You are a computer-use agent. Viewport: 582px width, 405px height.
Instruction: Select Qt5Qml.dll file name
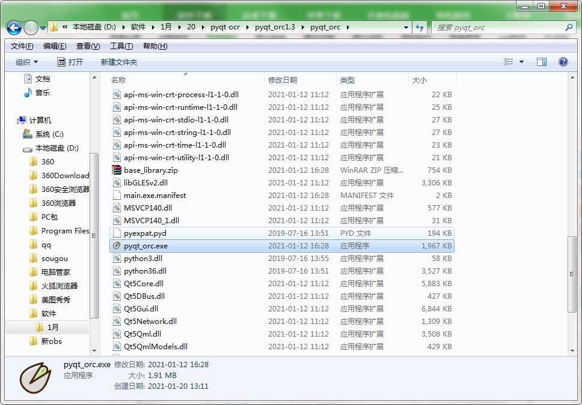(142, 334)
